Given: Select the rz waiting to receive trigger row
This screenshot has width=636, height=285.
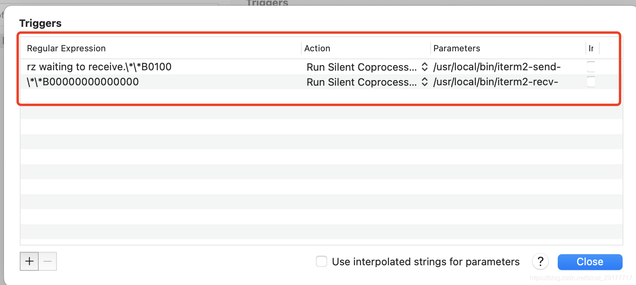Looking at the screenshot, I should pyautogui.click(x=99, y=67).
